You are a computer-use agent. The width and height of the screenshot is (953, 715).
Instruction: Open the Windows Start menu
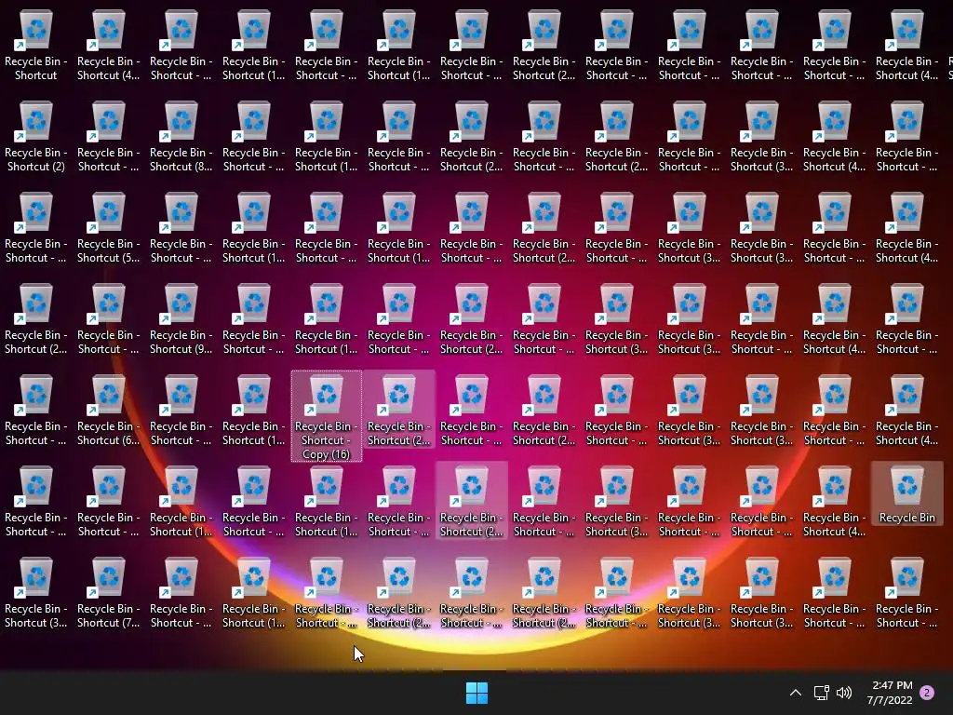(x=476, y=693)
